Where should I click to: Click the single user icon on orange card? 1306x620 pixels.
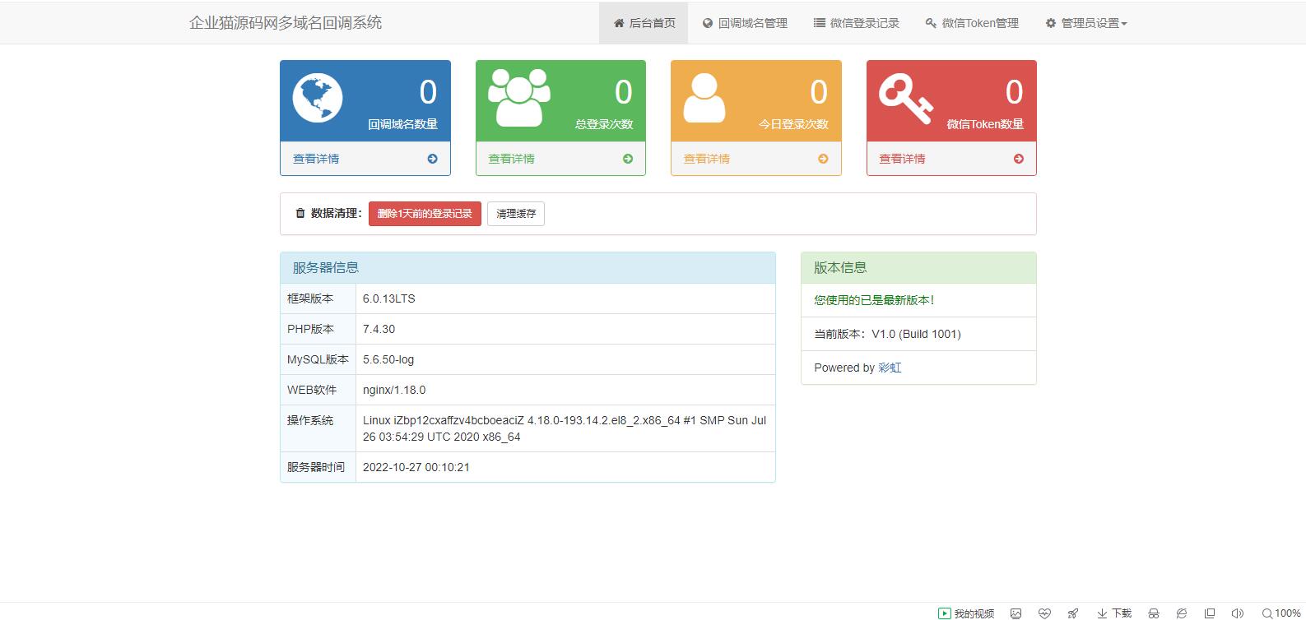(x=704, y=98)
